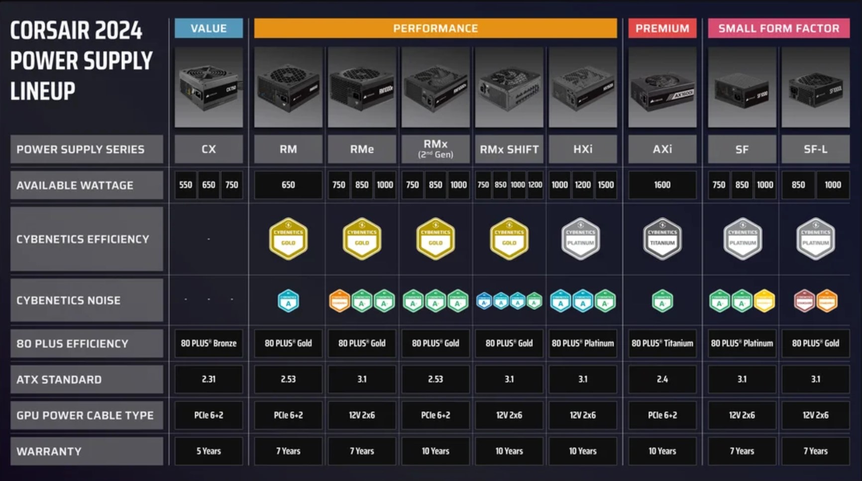Click the RMx 2nd Gen Gold efficiency badge
The image size is (862, 481).
point(435,239)
